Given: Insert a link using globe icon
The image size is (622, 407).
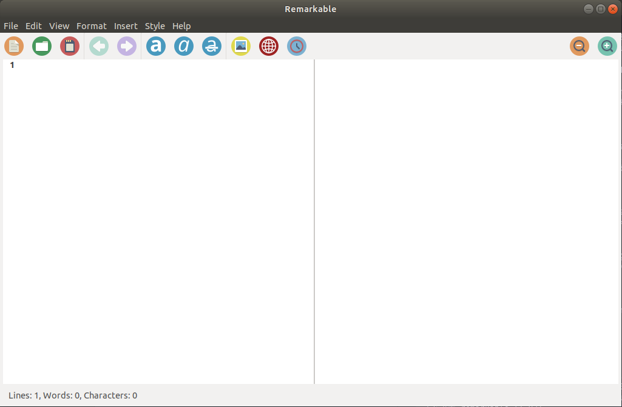Looking at the screenshot, I should pyautogui.click(x=269, y=46).
